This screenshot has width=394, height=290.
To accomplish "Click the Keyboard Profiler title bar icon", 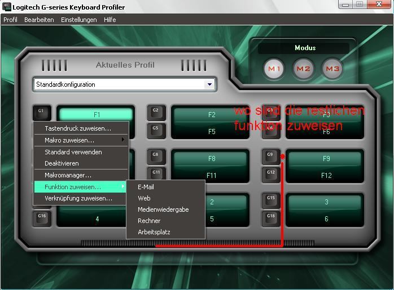I will (x=7, y=7).
